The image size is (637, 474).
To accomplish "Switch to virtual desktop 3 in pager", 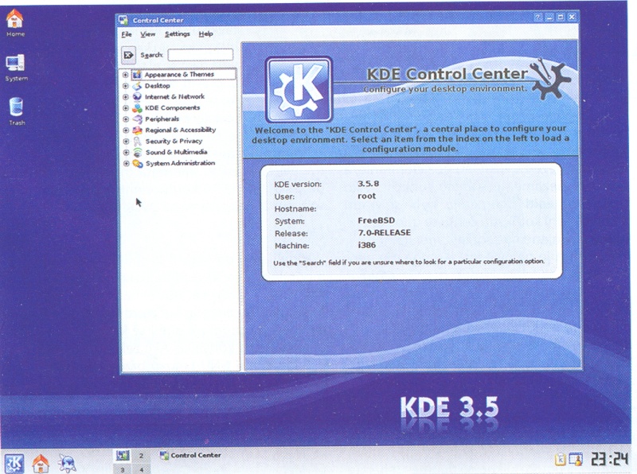I will coord(123,469).
